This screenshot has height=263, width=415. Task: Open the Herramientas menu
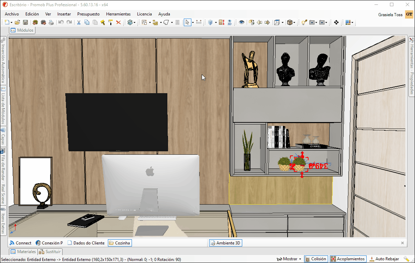click(x=118, y=14)
